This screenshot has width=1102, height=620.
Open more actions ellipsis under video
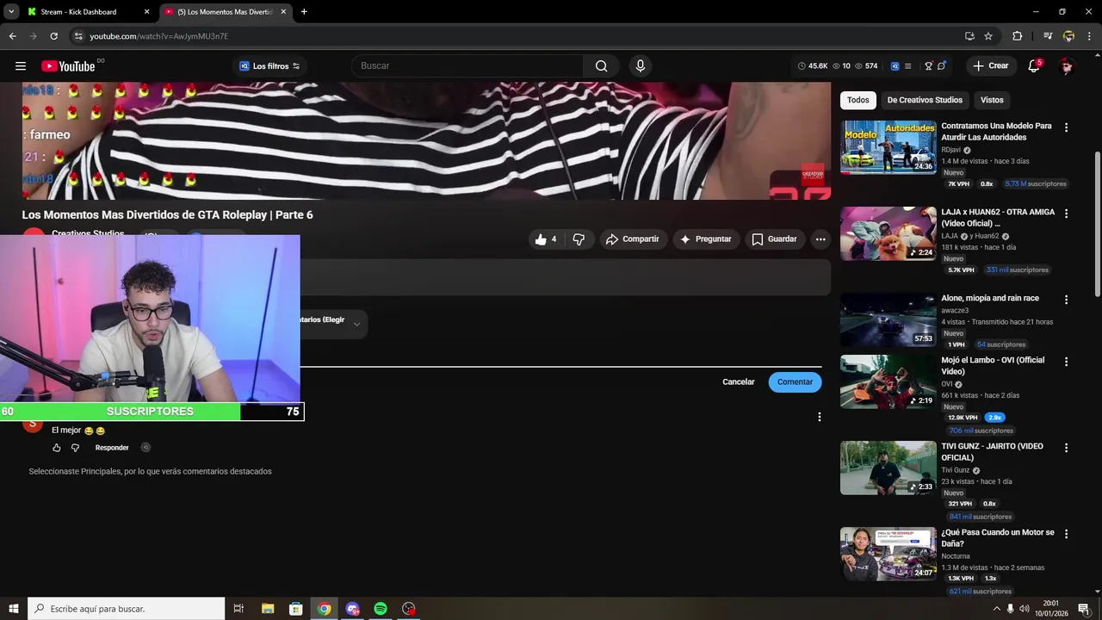coord(820,239)
